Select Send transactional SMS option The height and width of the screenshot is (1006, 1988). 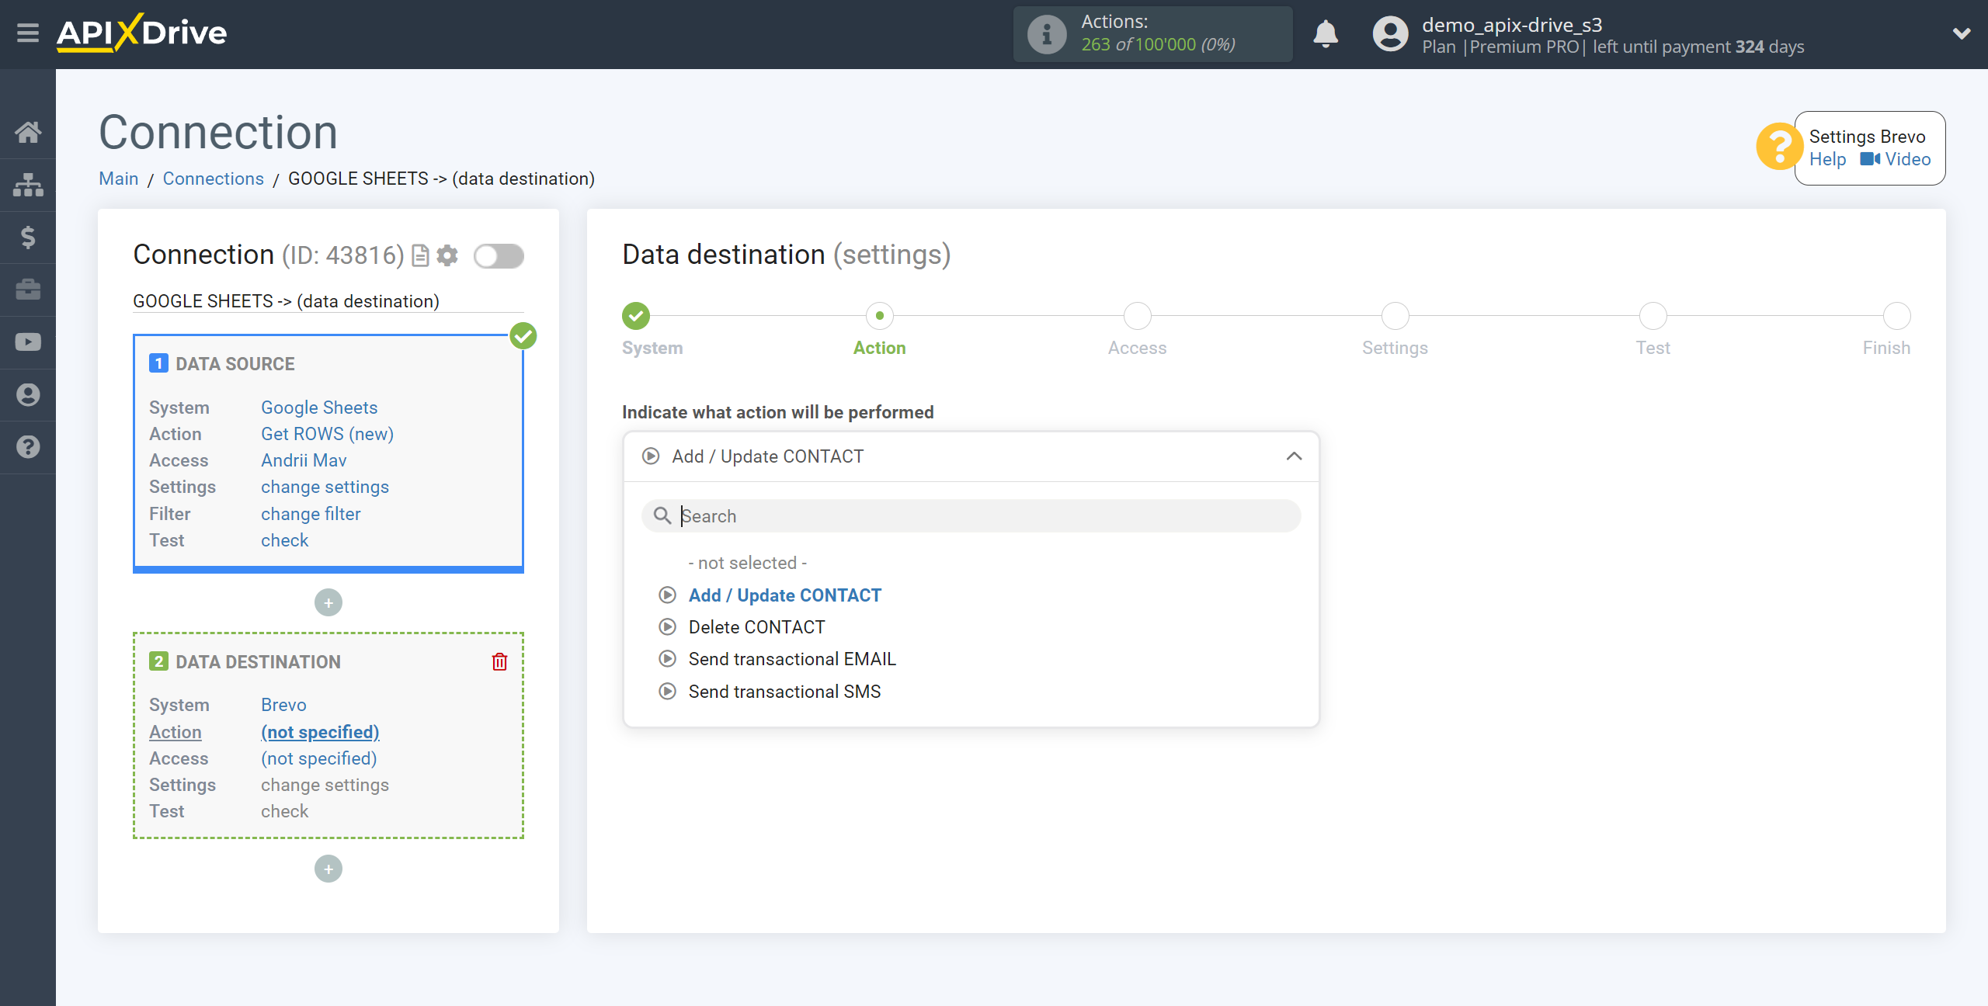click(x=784, y=692)
